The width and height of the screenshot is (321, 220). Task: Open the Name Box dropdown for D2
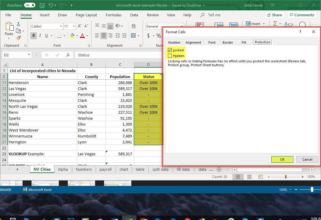coord(29,55)
